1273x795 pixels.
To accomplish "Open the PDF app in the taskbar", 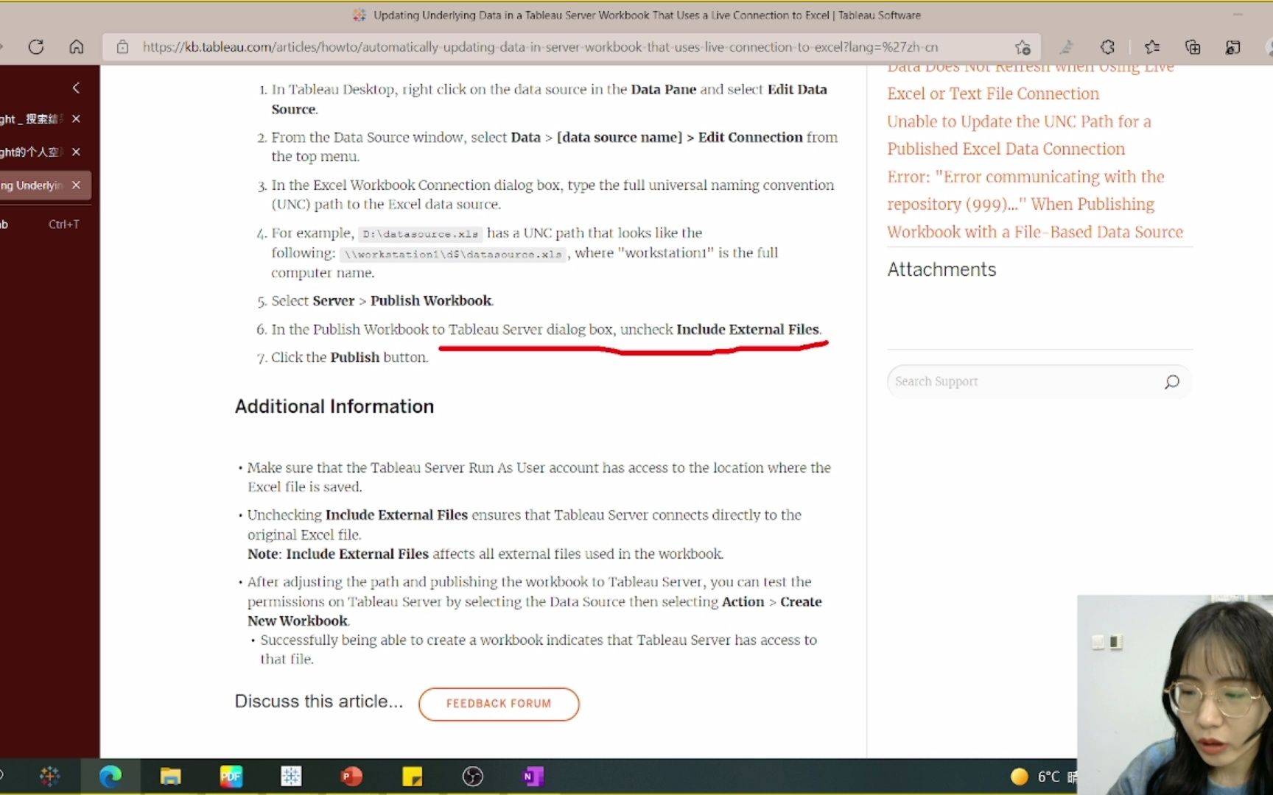I will click(231, 776).
